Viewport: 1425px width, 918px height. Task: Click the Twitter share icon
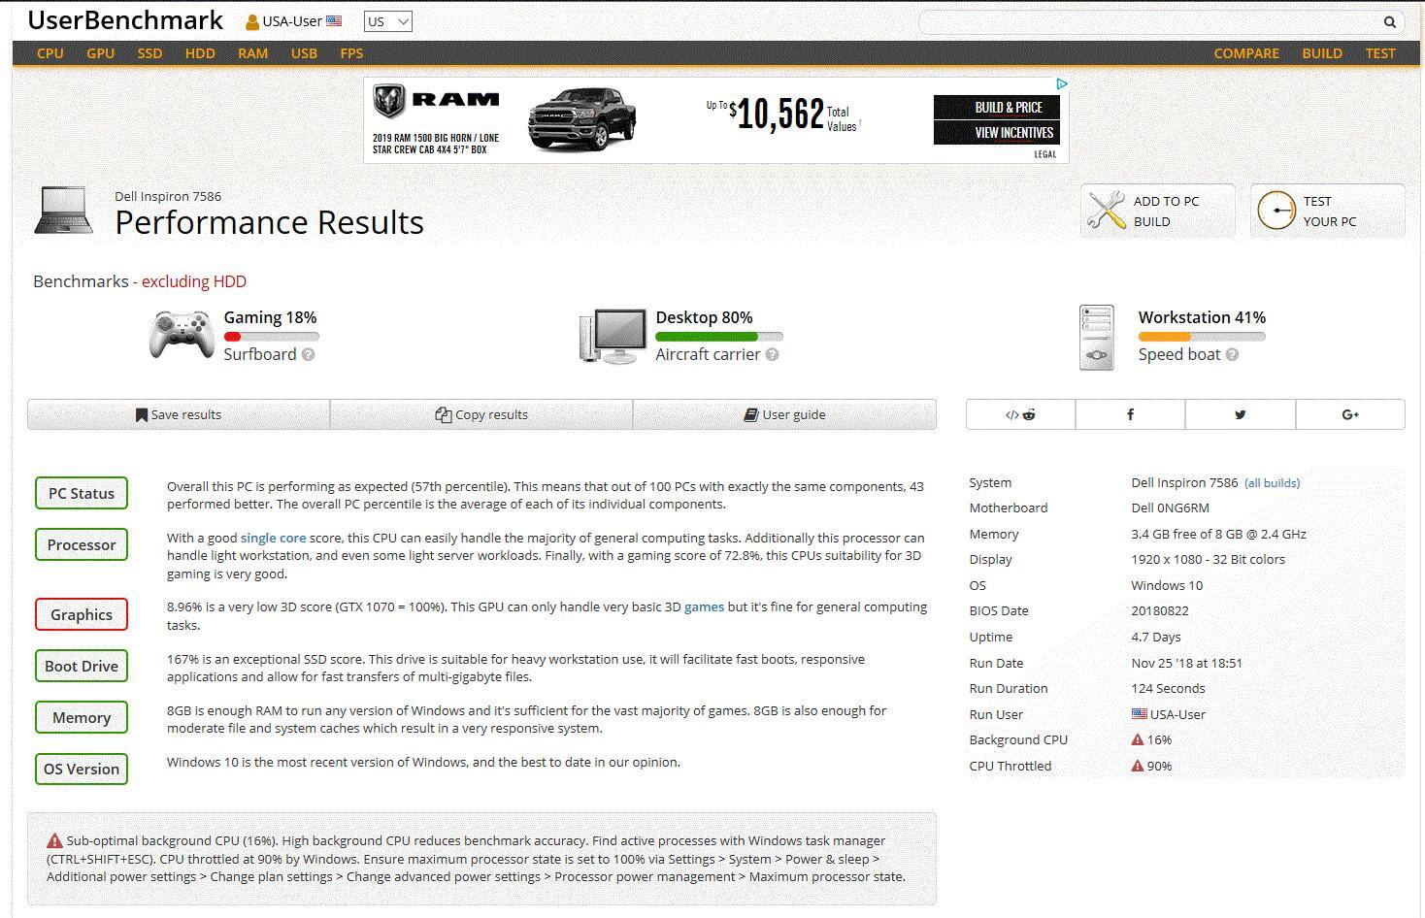pos(1240,414)
